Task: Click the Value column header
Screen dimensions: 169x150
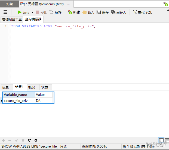Action: (44, 95)
